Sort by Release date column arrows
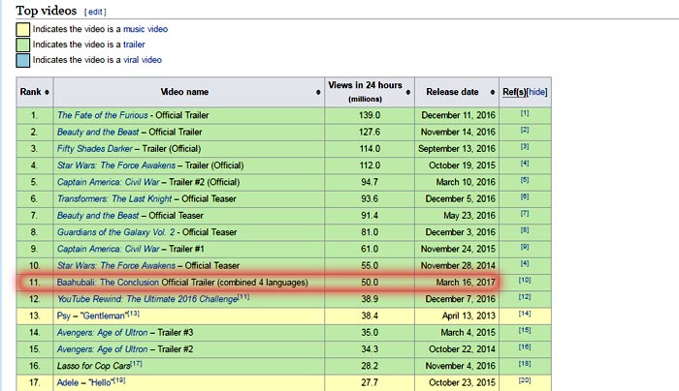Viewport: 679px width, 391px height. click(493, 92)
